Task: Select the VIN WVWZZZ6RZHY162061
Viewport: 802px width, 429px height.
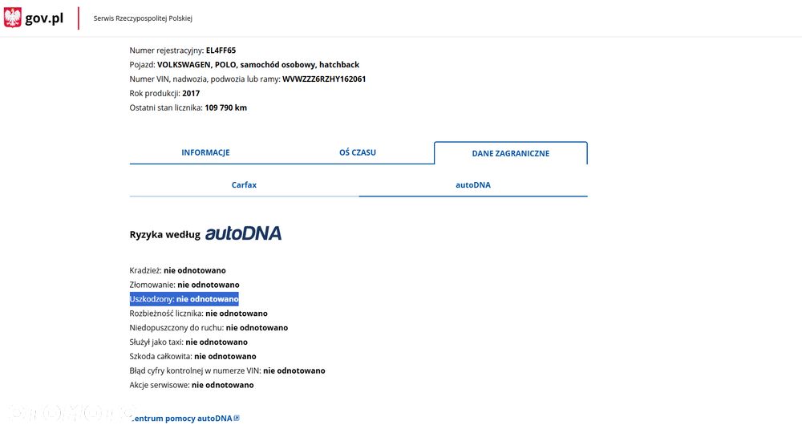Action: (324, 79)
